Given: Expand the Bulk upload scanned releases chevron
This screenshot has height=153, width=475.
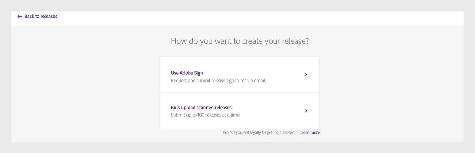Looking at the screenshot, I should coord(306,111).
